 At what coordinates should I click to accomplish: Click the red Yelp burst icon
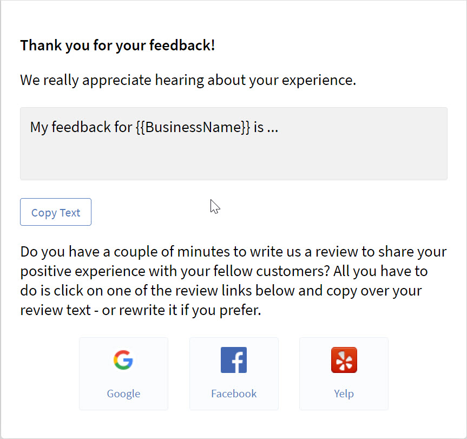(344, 360)
